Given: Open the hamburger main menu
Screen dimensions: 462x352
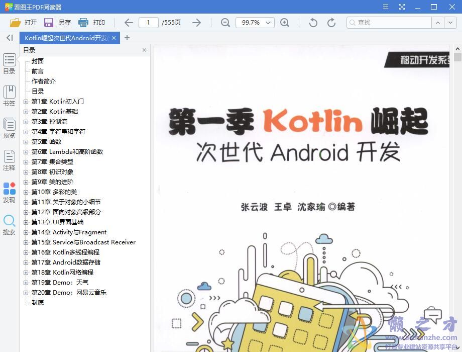Looking at the screenshot, I should [x=385, y=7].
